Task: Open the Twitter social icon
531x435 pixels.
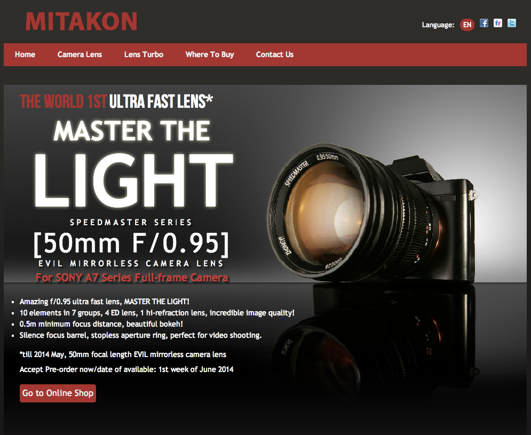Action: (512, 23)
